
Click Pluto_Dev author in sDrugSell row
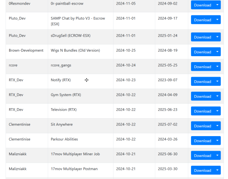[17, 36]
